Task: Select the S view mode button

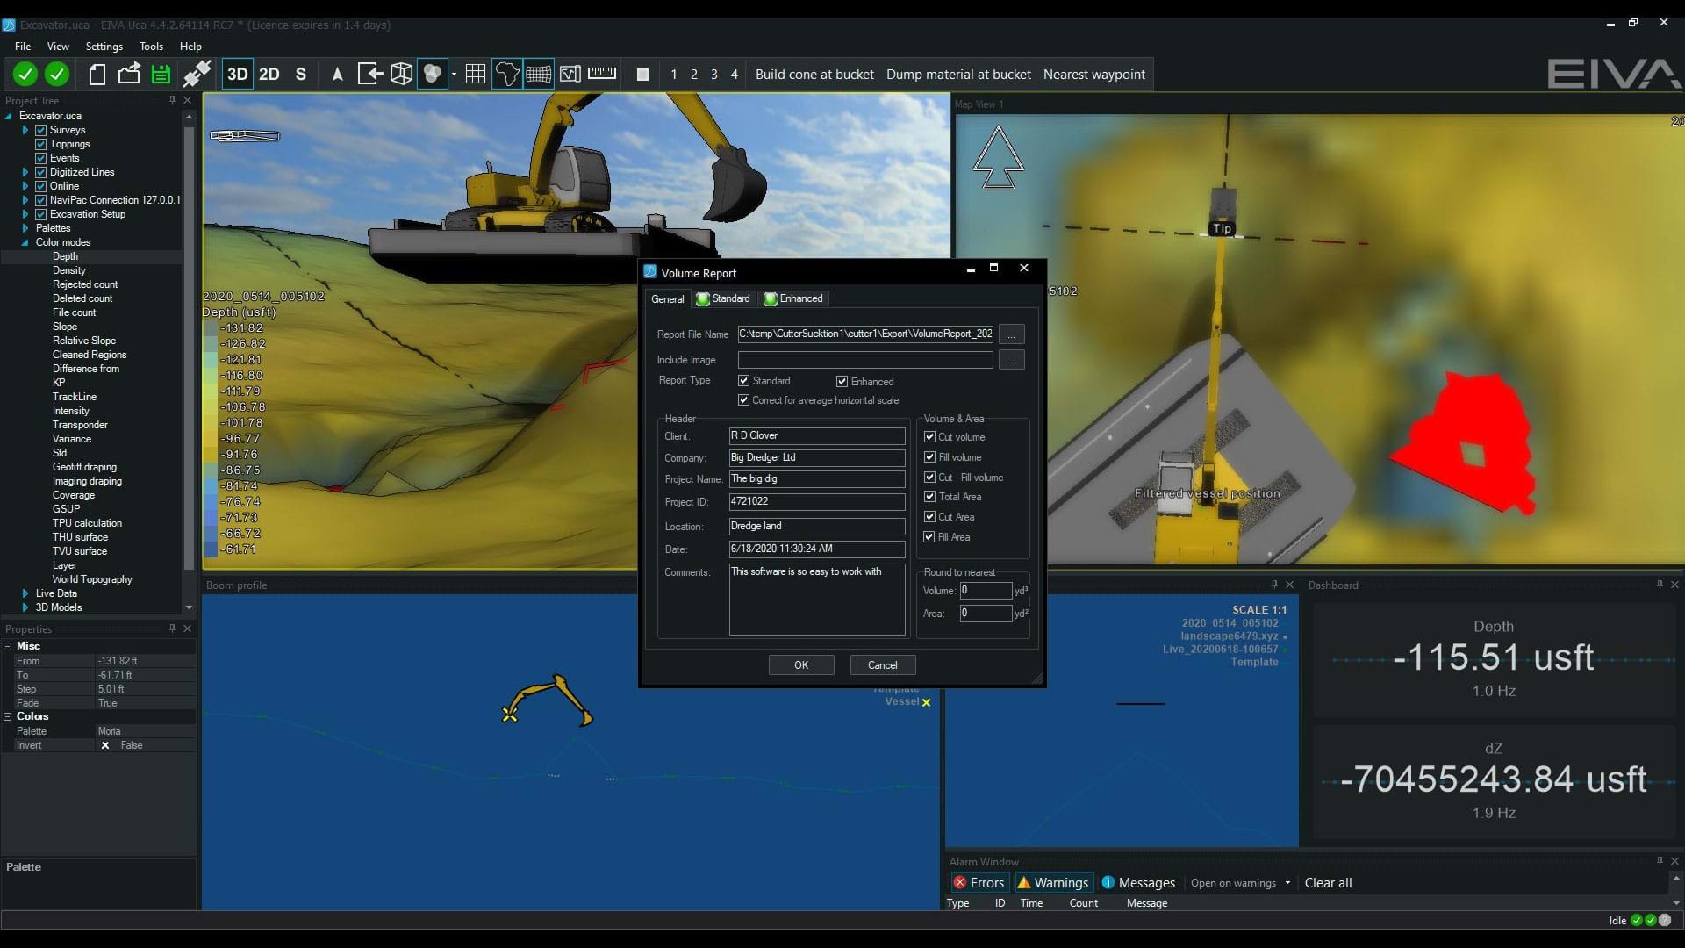Action: (301, 75)
